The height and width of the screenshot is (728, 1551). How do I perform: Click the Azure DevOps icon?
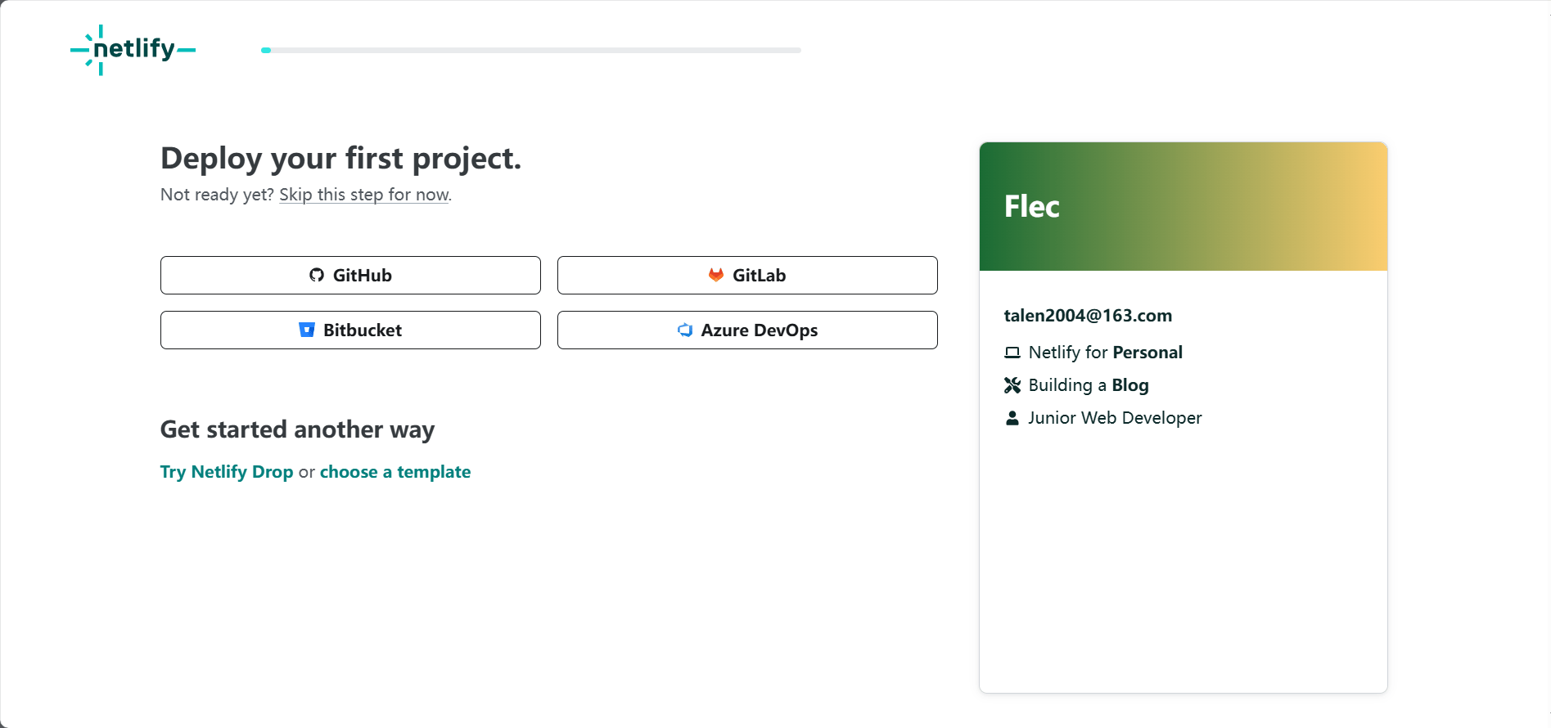685,330
